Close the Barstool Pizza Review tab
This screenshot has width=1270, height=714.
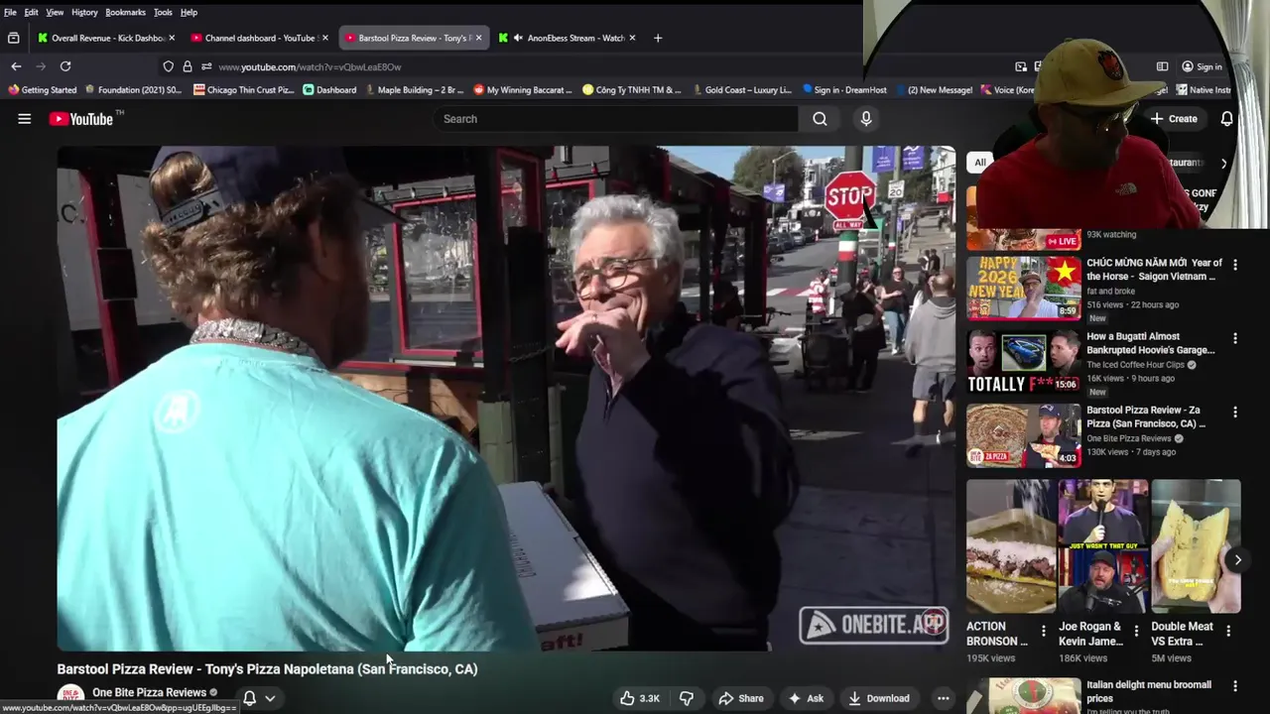coord(478,38)
